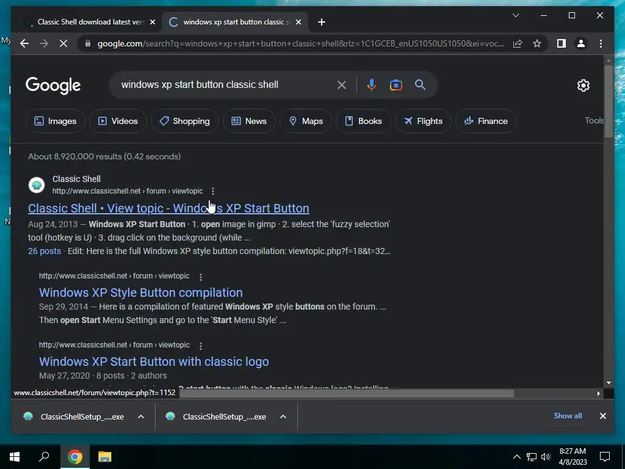Close the windows xp start button tab
This screenshot has height=469, width=625.
tap(298, 22)
